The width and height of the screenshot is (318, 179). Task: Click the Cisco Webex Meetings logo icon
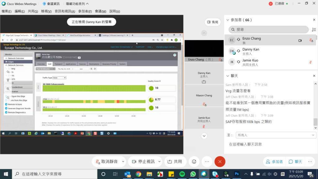pyautogui.click(x=3, y=4)
